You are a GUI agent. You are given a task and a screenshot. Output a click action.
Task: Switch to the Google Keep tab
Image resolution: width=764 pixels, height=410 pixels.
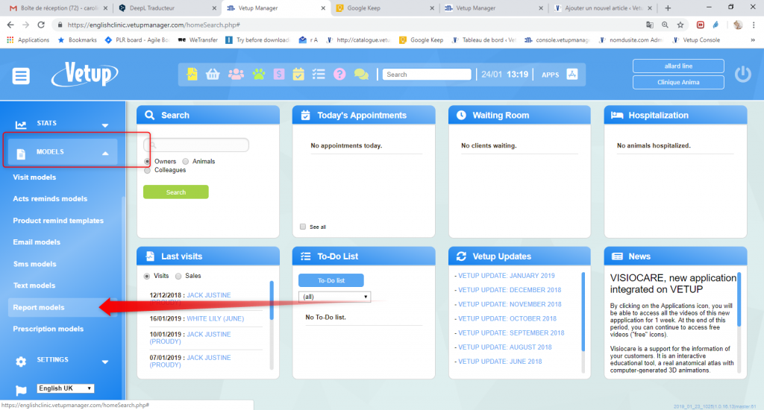pyautogui.click(x=385, y=7)
